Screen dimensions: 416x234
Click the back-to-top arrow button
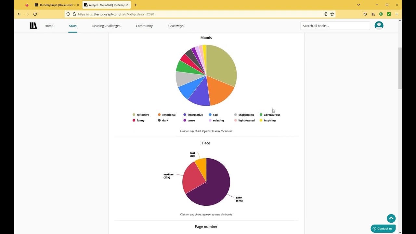(x=391, y=218)
